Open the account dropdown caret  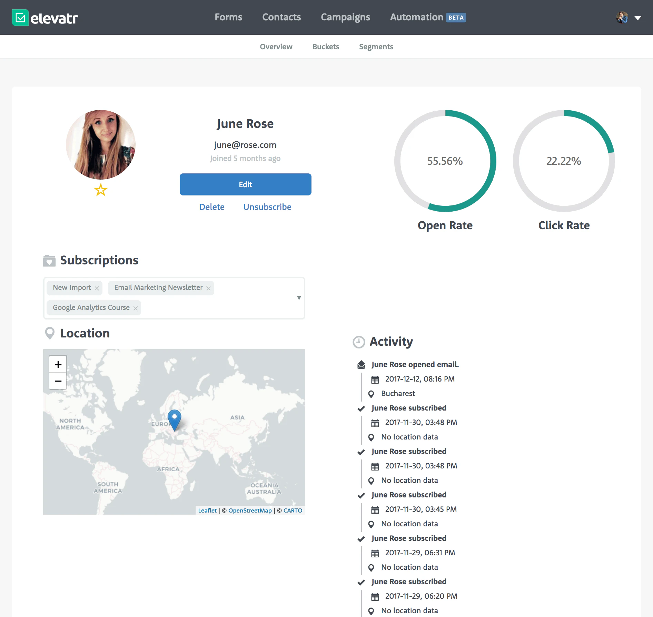pyautogui.click(x=639, y=18)
